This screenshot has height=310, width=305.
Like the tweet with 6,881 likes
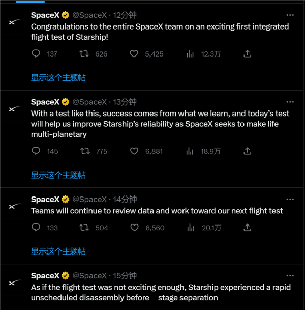pyautogui.click(x=134, y=151)
